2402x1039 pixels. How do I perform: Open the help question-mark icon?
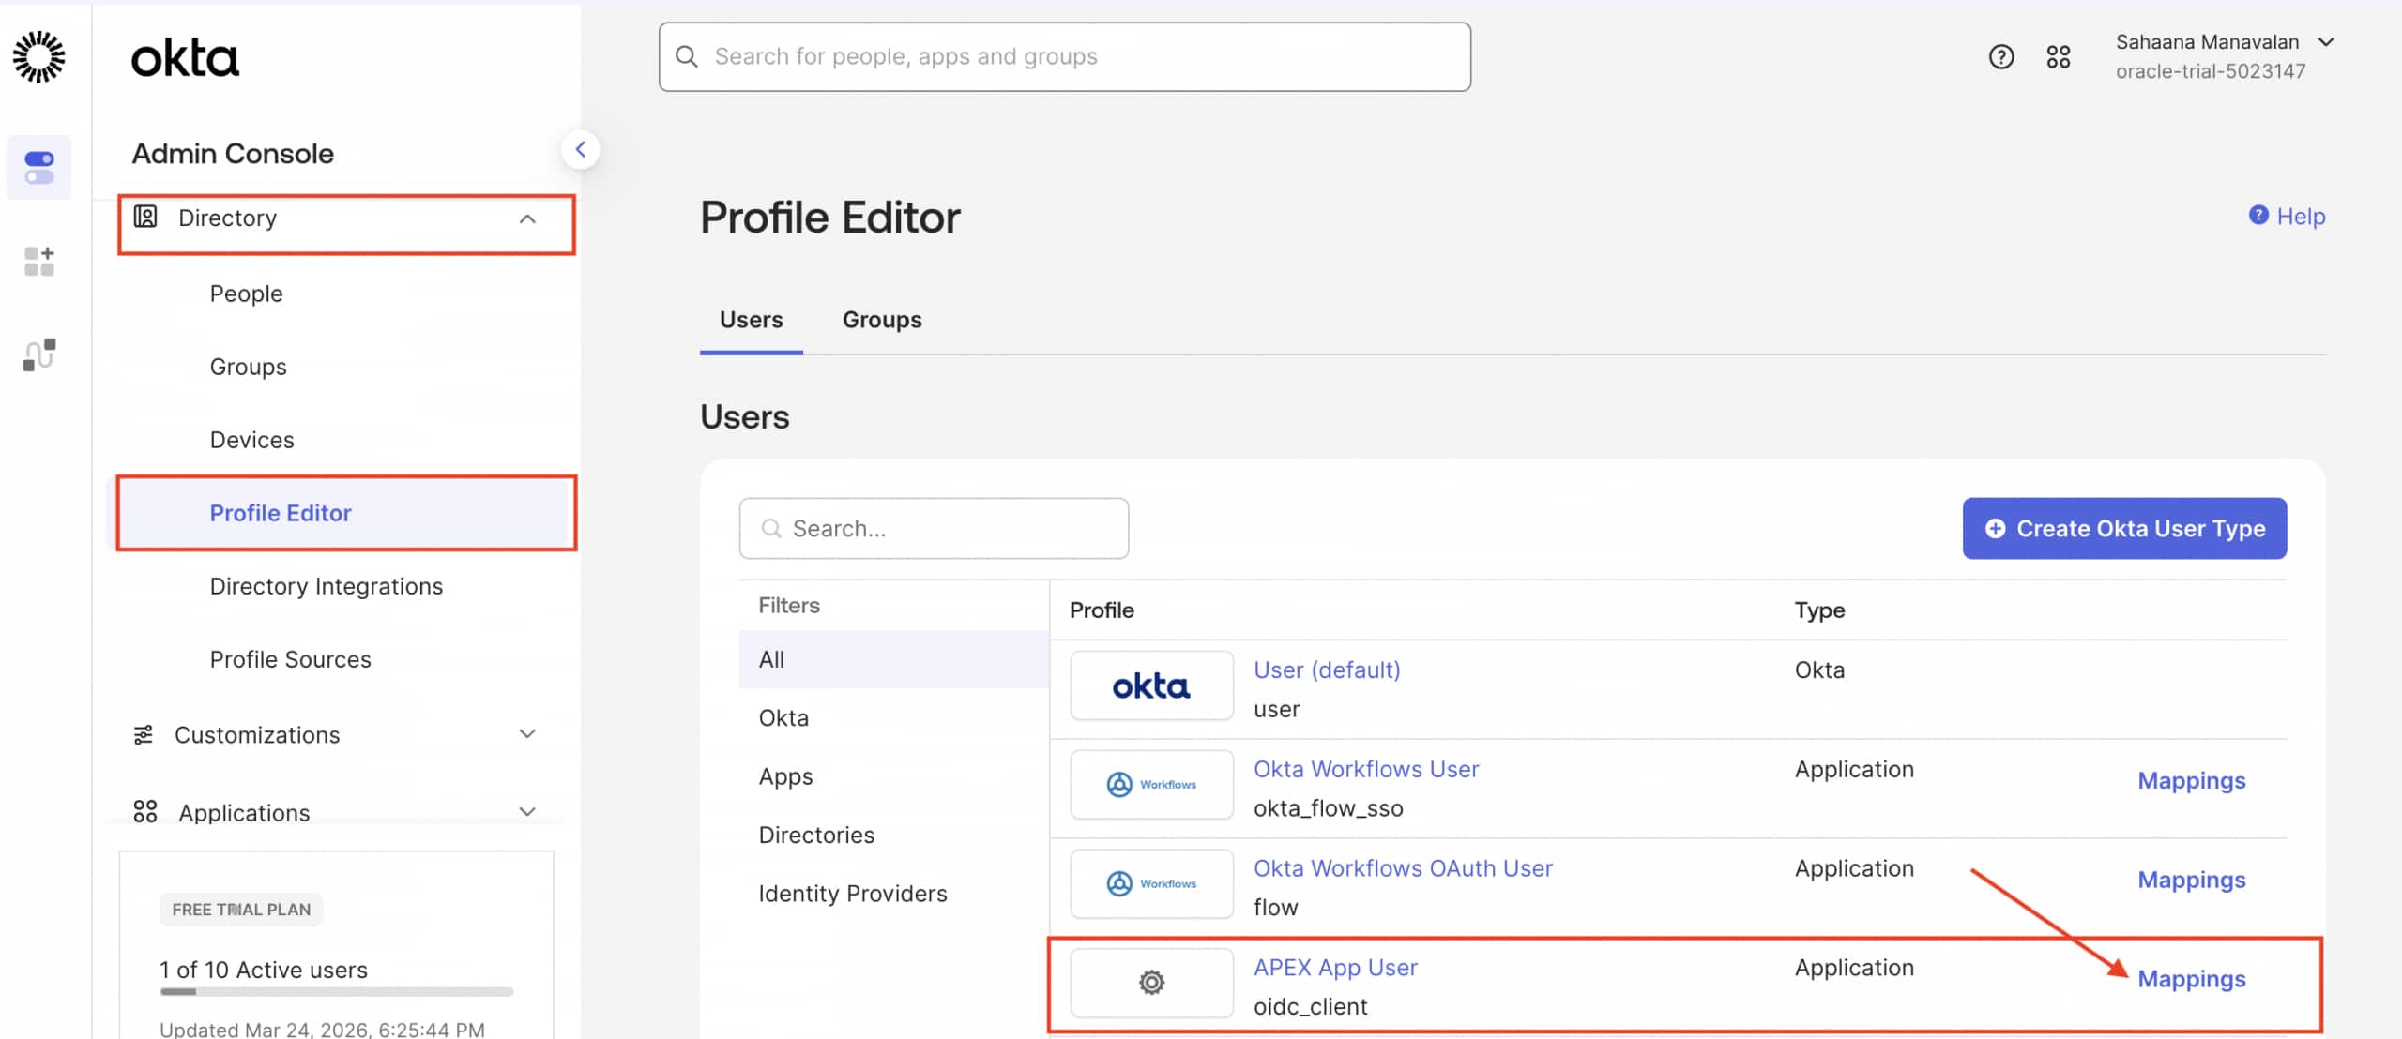(x=2001, y=56)
